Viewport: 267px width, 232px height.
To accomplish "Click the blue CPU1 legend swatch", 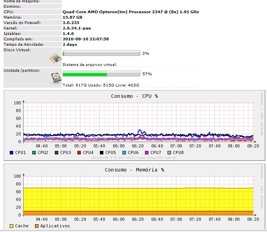I will (11, 152).
